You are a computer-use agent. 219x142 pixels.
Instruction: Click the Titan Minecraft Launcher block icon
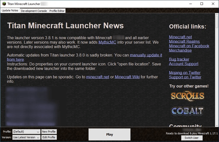(4, 4)
